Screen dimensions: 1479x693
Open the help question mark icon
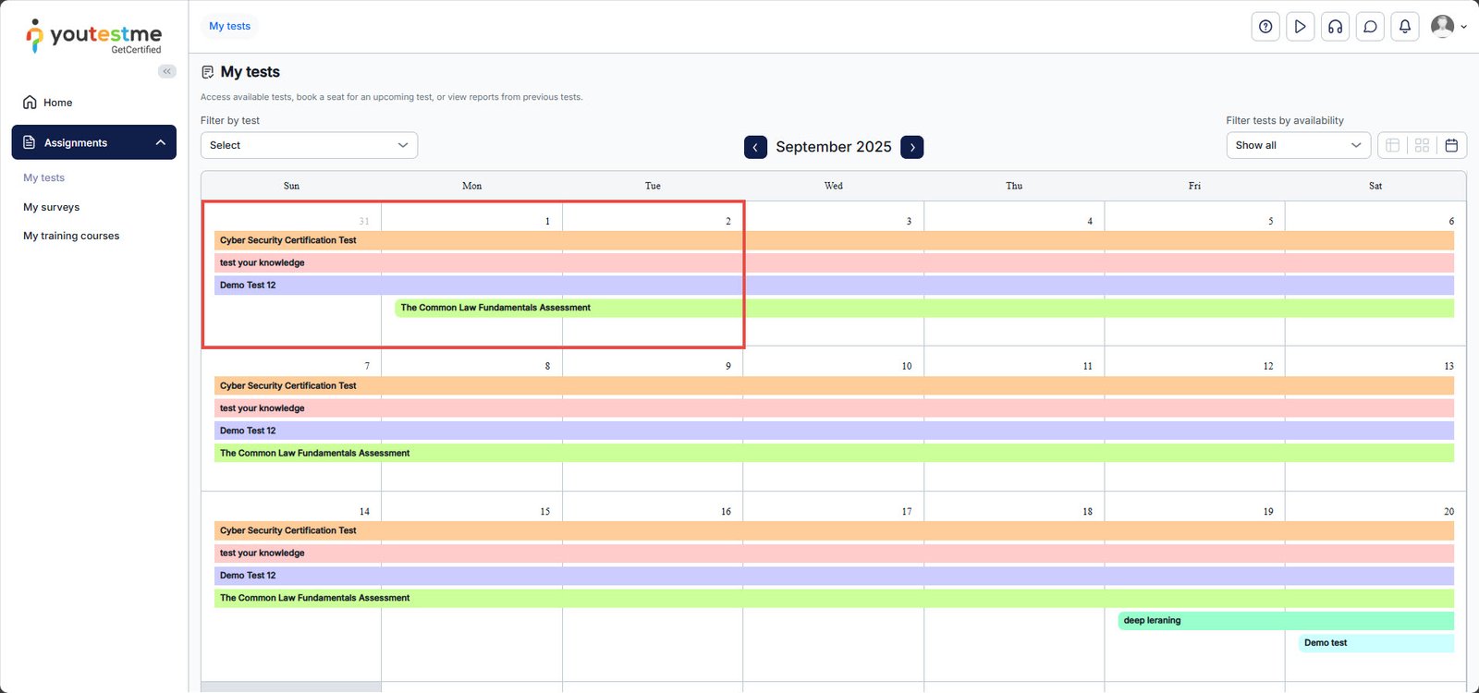tap(1265, 27)
